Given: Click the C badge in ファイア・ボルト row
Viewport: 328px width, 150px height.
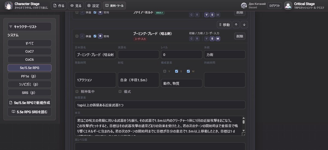Looking at the screenshot, I should pos(192,15).
